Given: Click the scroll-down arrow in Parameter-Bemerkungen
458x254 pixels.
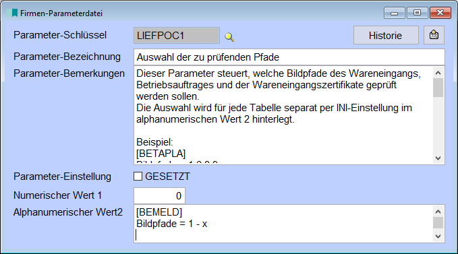Looking at the screenshot, I should pyautogui.click(x=438, y=158).
